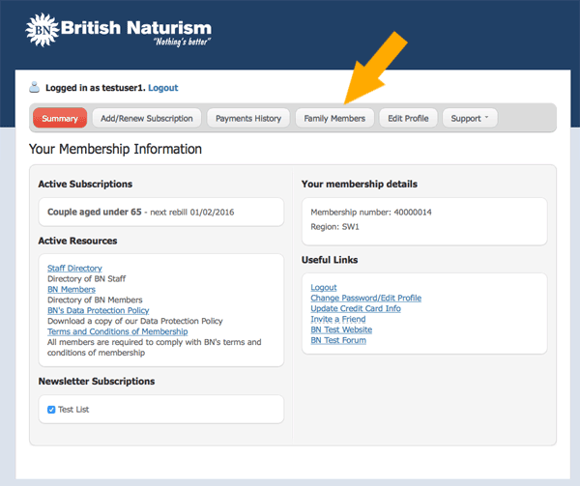Go to Add/Renew Subscription tab
The image size is (580, 486).
point(147,118)
